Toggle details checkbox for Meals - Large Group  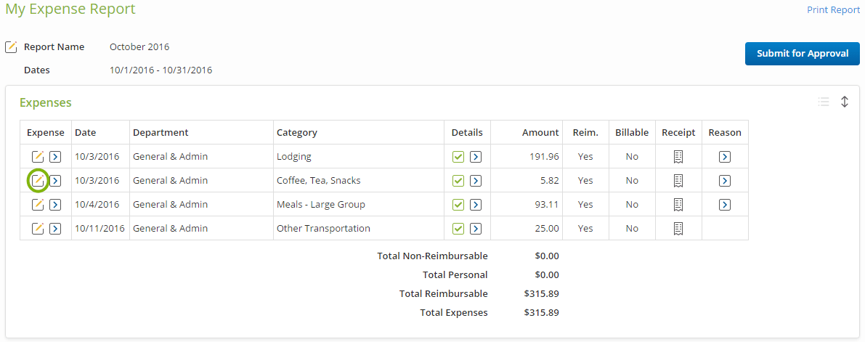(x=458, y=204)
